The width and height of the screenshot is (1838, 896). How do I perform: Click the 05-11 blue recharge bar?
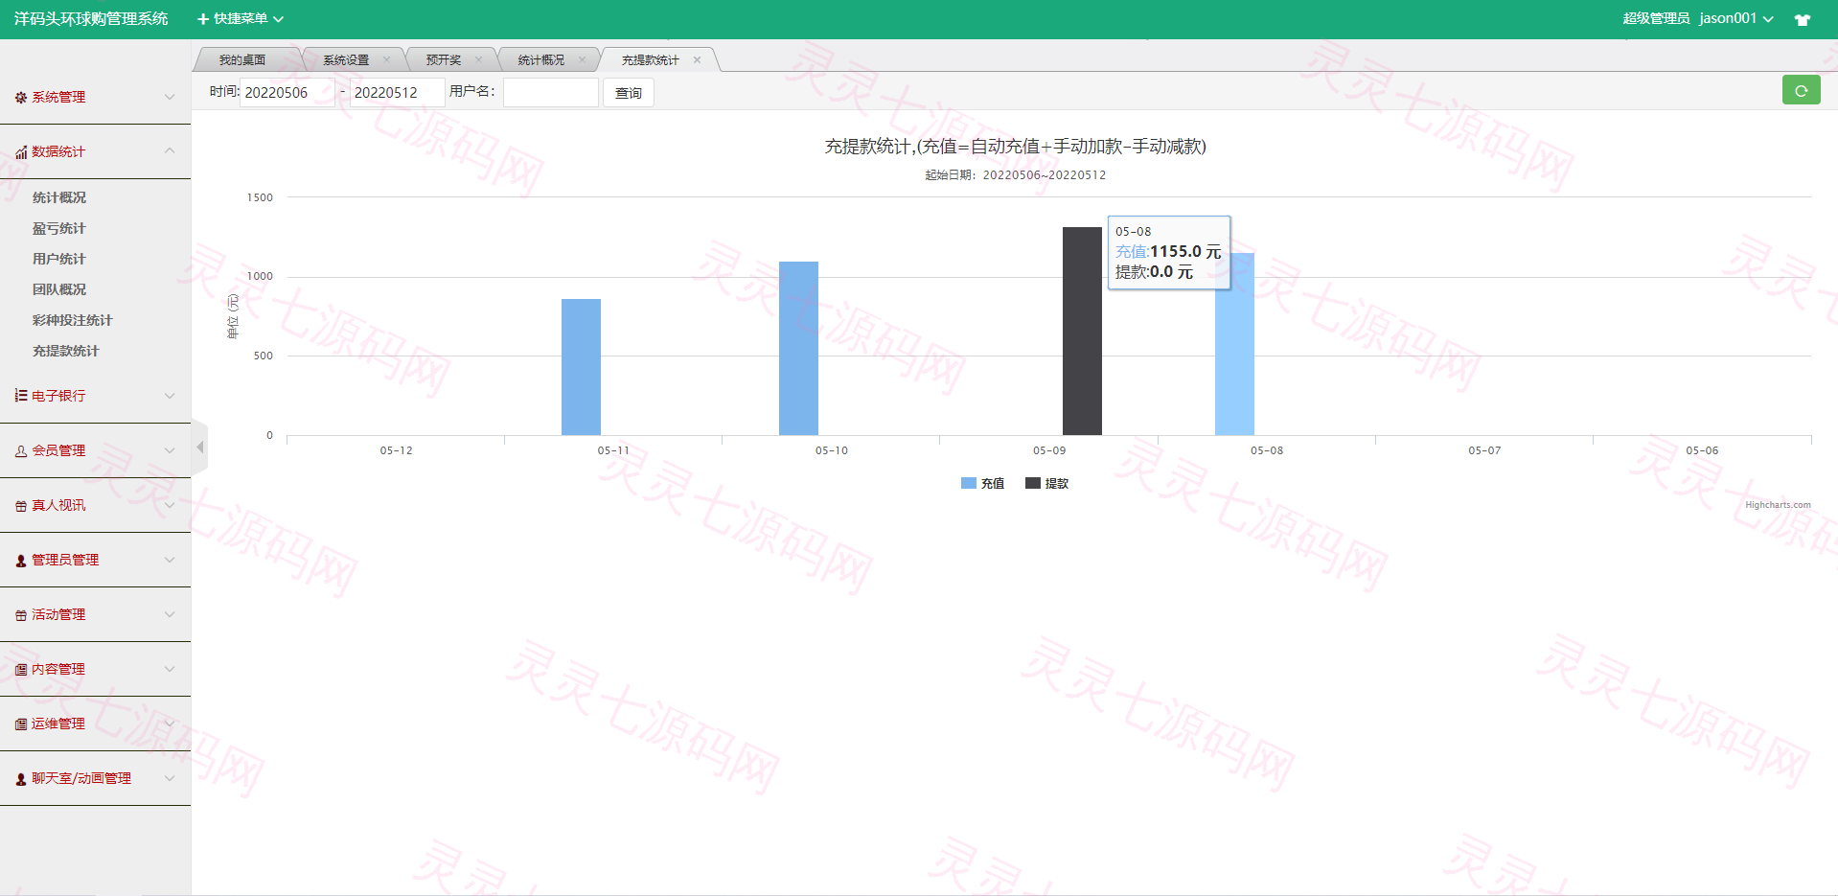tap(581, 367)
